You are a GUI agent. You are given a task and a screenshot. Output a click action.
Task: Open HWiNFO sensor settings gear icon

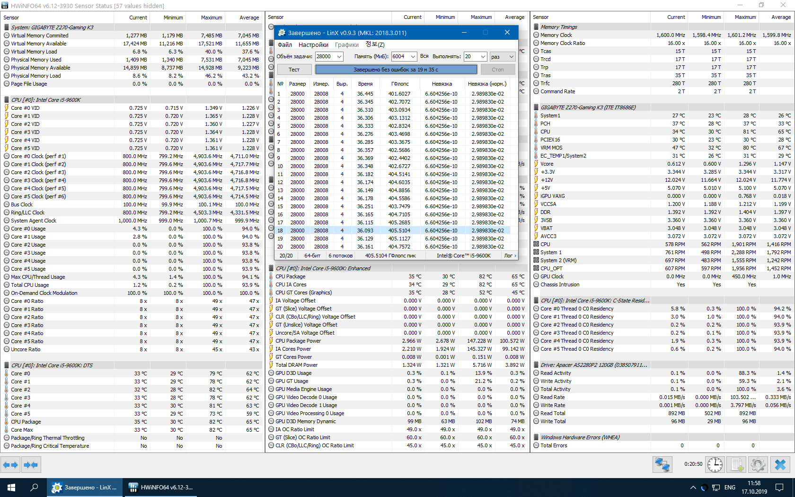pyautogui.click(x=758, y=465)
